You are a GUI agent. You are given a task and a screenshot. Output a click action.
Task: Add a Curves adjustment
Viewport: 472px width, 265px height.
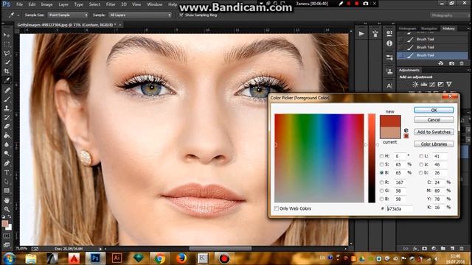point(432,85)
